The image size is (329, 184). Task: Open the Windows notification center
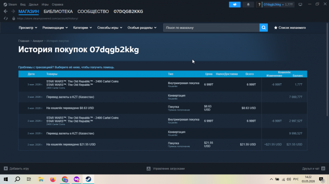(321, 179)
